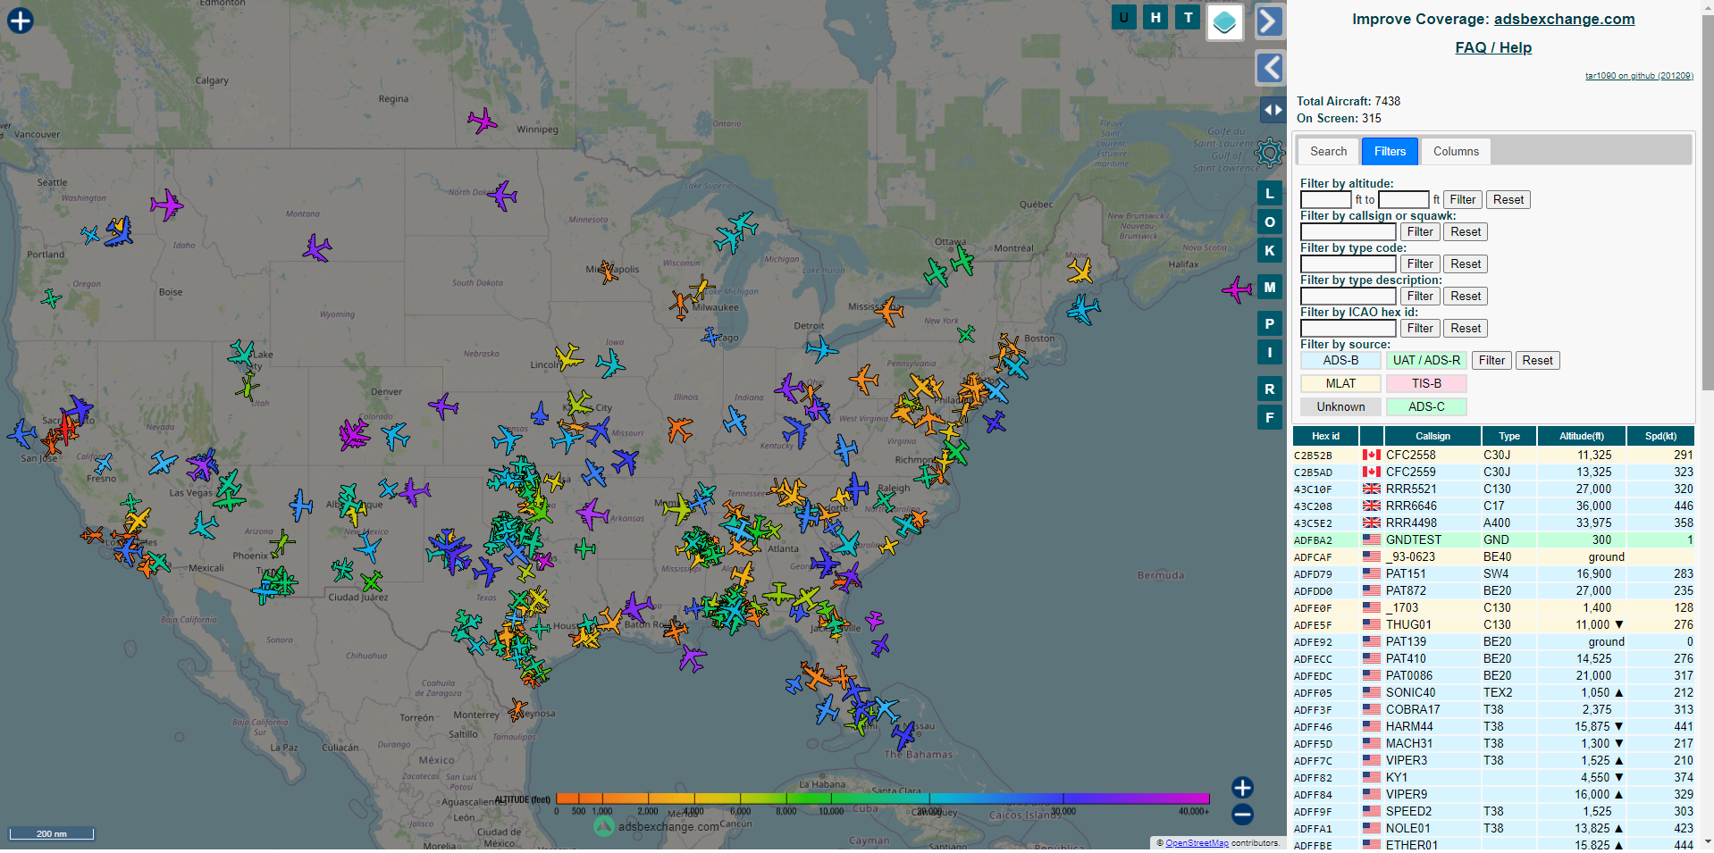Click Filter button for altitude
The width and height of the screenshot is (1714, 853).
point(1463,199)
